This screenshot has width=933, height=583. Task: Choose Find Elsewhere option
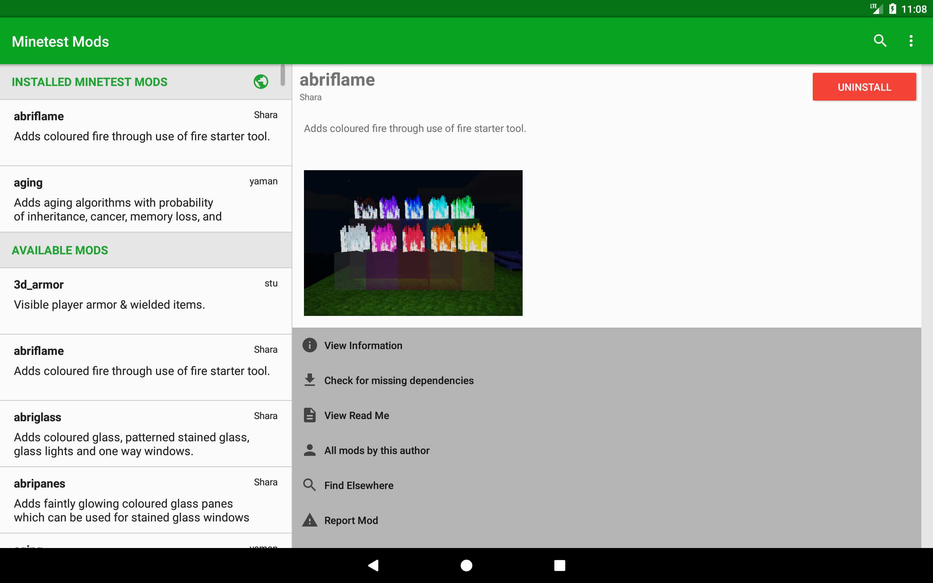point(606,485)
